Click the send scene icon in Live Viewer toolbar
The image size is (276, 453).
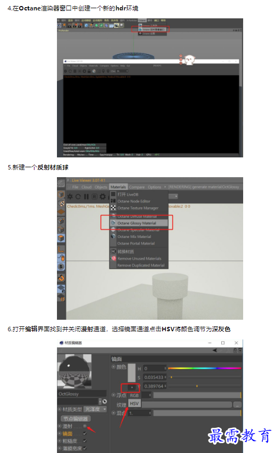click(70, 197)
